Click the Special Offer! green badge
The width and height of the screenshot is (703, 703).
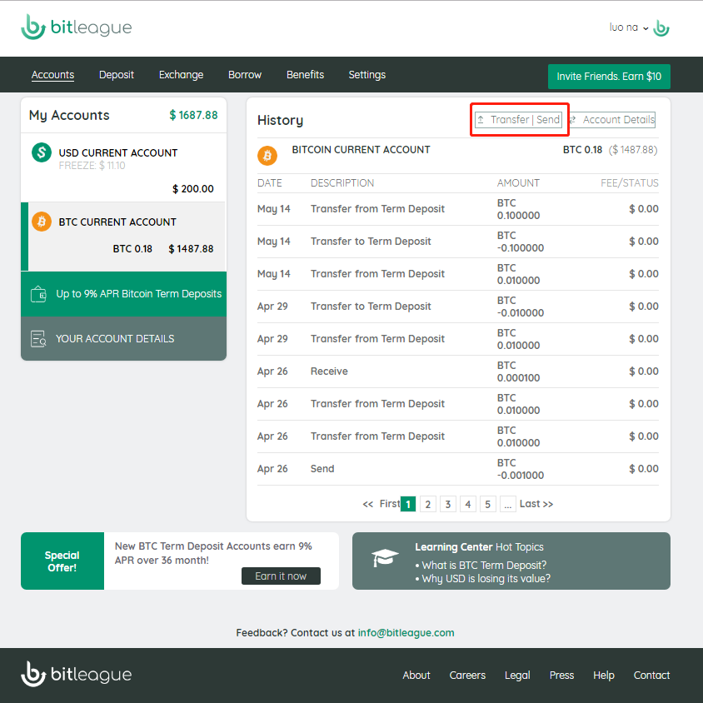[x=62, y=561]
